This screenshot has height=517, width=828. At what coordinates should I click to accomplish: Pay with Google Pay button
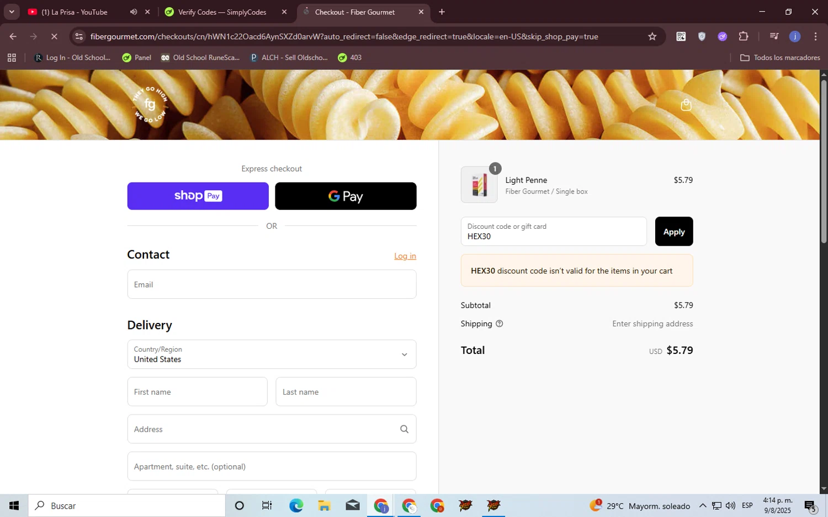pyautogui.click(x=346, y=196)
